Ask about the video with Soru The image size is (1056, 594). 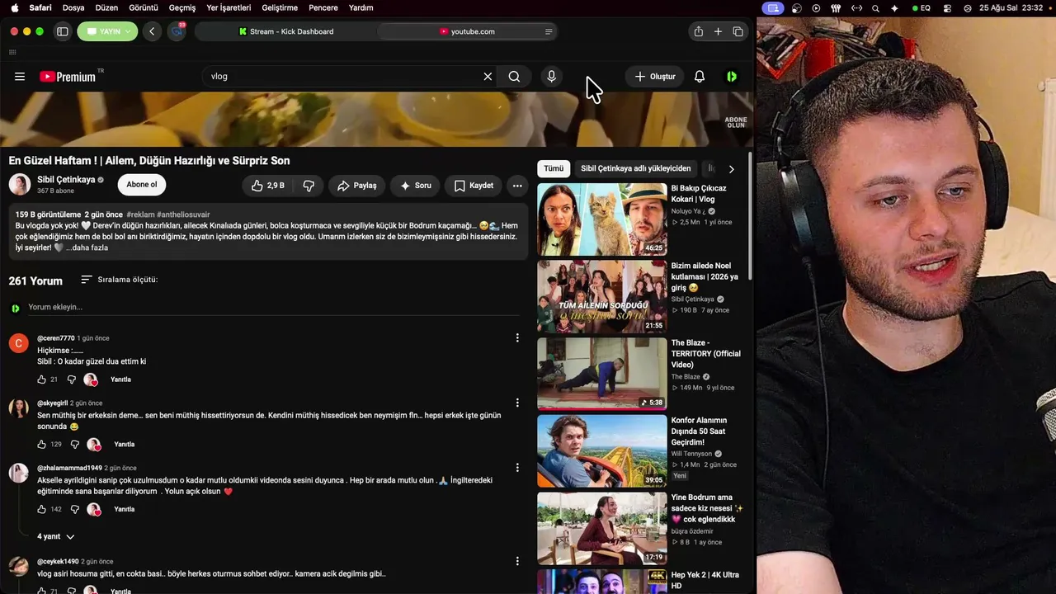pos(415,186)
